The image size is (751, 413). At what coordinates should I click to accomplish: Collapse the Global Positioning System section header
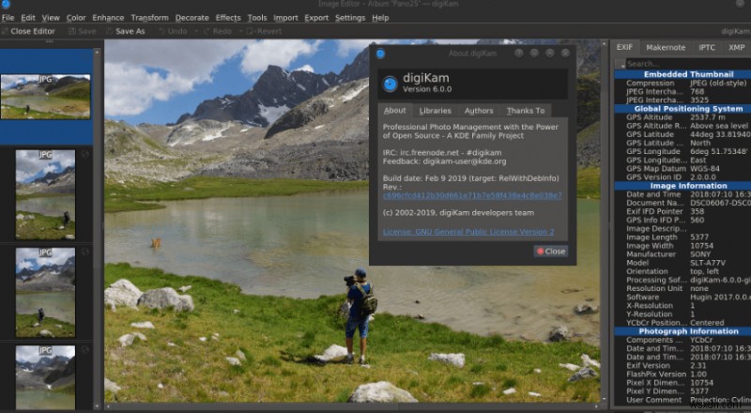click(683, 109)
